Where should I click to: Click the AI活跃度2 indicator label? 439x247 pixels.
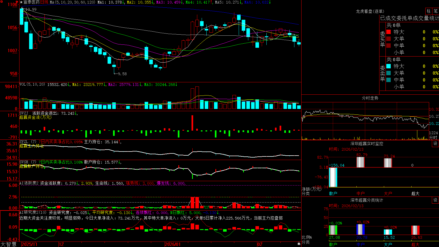(x=29, y=183)
